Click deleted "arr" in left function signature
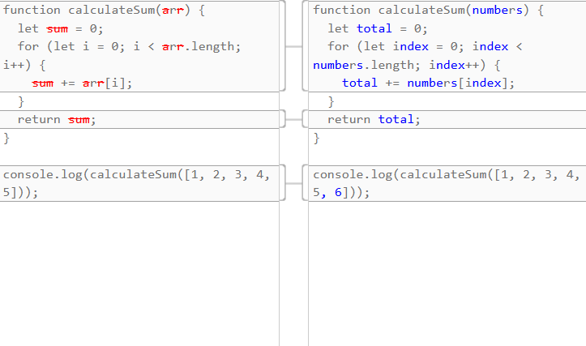586x346 pixels. click(173, 10)
